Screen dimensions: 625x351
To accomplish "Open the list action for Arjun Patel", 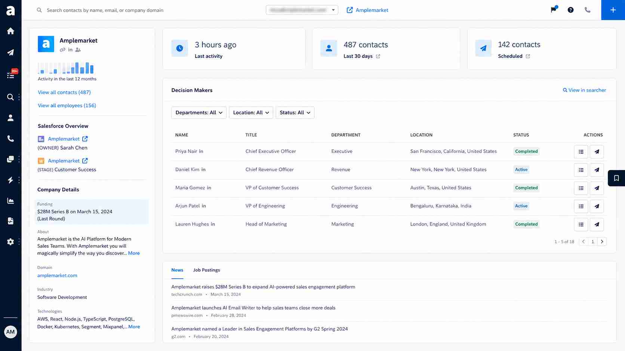I will [x=581, y=206].
